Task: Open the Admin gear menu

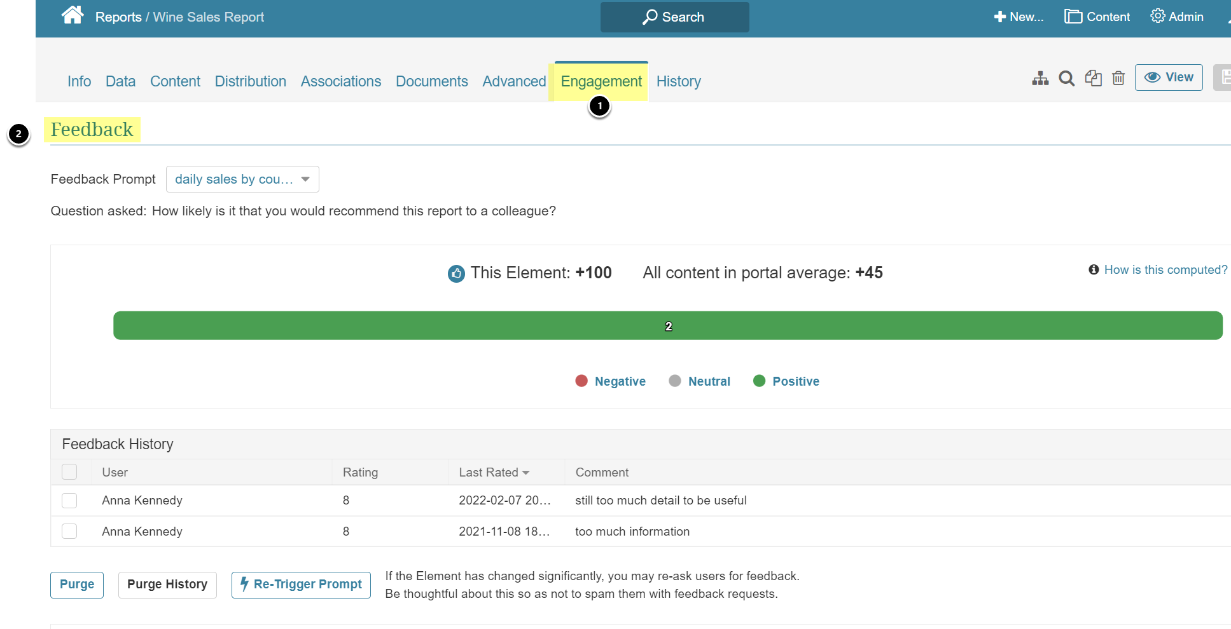Action: [x=1177, y=17]
